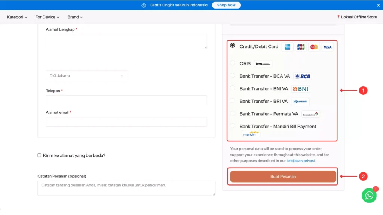The image size is (383, 215).
Task: Click the JCB payment logo
Action: point(301,47)
